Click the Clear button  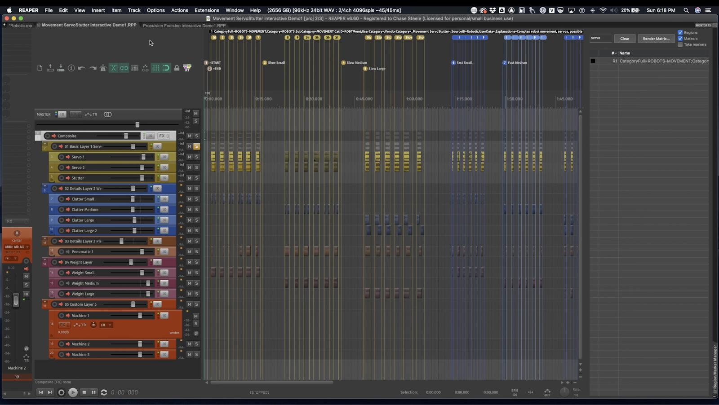[625, 39]
